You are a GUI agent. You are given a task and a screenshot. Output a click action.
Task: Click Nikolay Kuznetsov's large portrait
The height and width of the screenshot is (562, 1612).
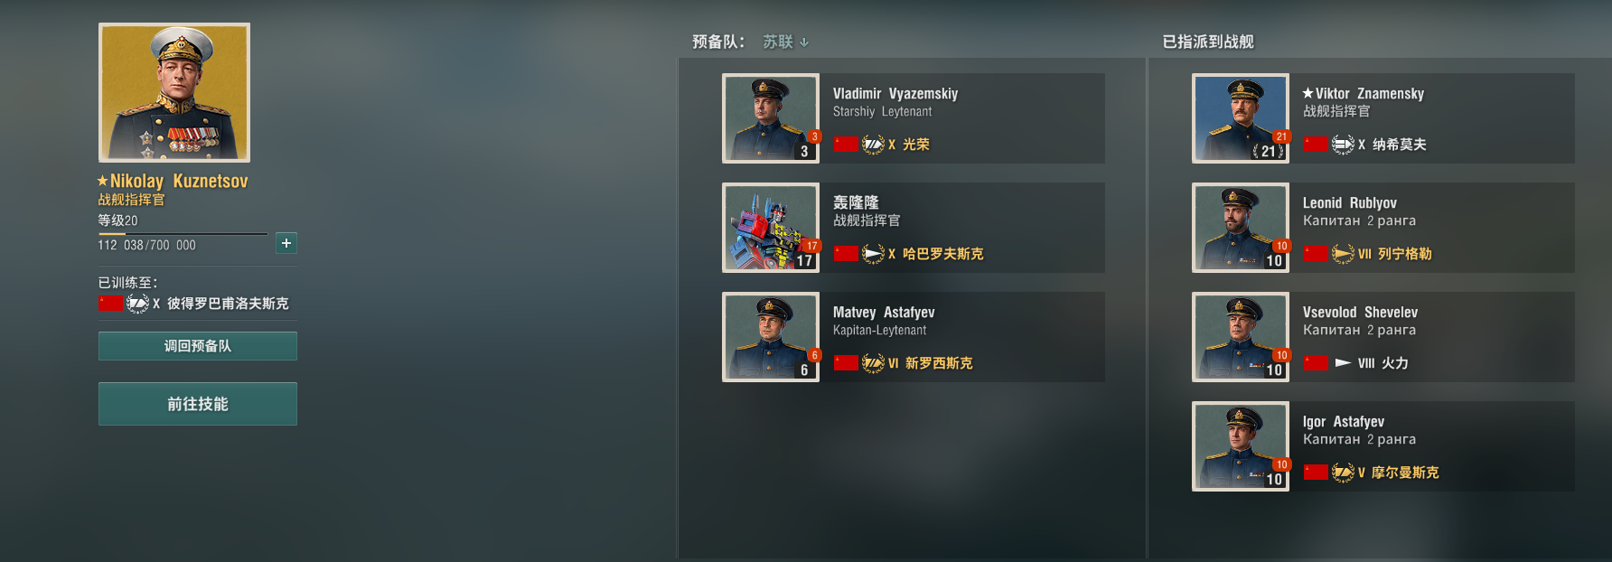point(174,93)
